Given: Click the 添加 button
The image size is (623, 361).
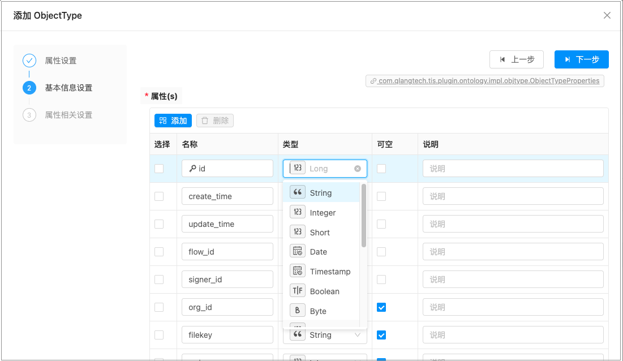Looking at the screenshot, I should click(173, 121).
